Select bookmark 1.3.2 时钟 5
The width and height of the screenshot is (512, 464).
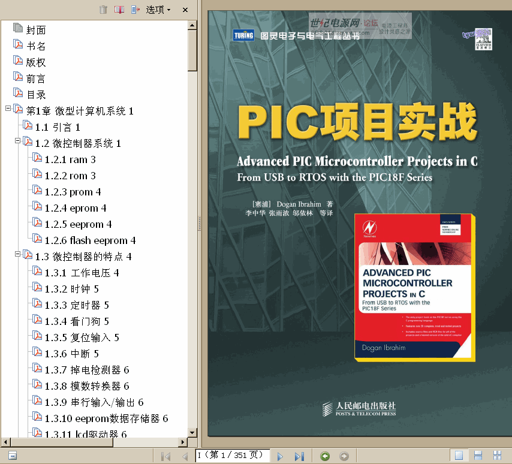click(x=71, y=289)
